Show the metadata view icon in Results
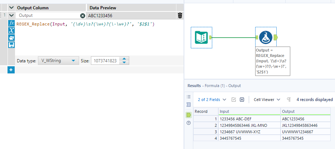The image size is (335, 149). pos(188,105)
